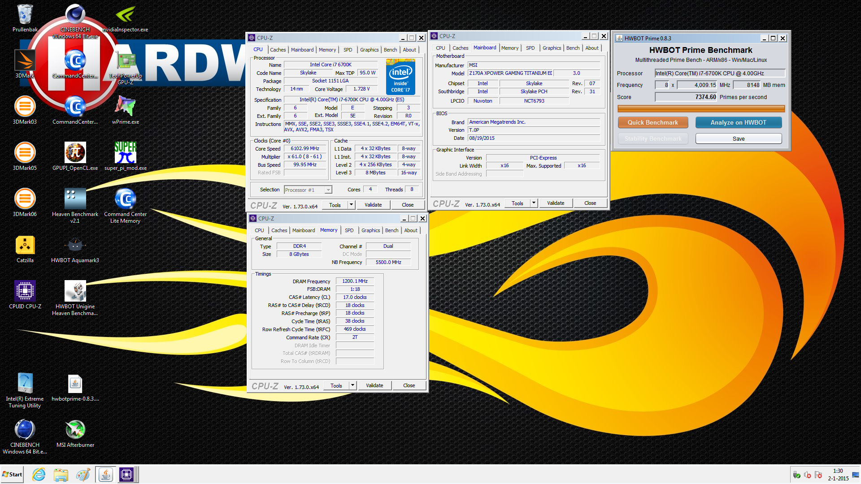This screenshot has width=861, height=484.
Task: Expand Tools dropdown arrow in CPU window
Action: pyautogui.click(x=351, y=205)
